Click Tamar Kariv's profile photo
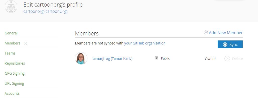258x101 pixels. (x=81, y=59)
